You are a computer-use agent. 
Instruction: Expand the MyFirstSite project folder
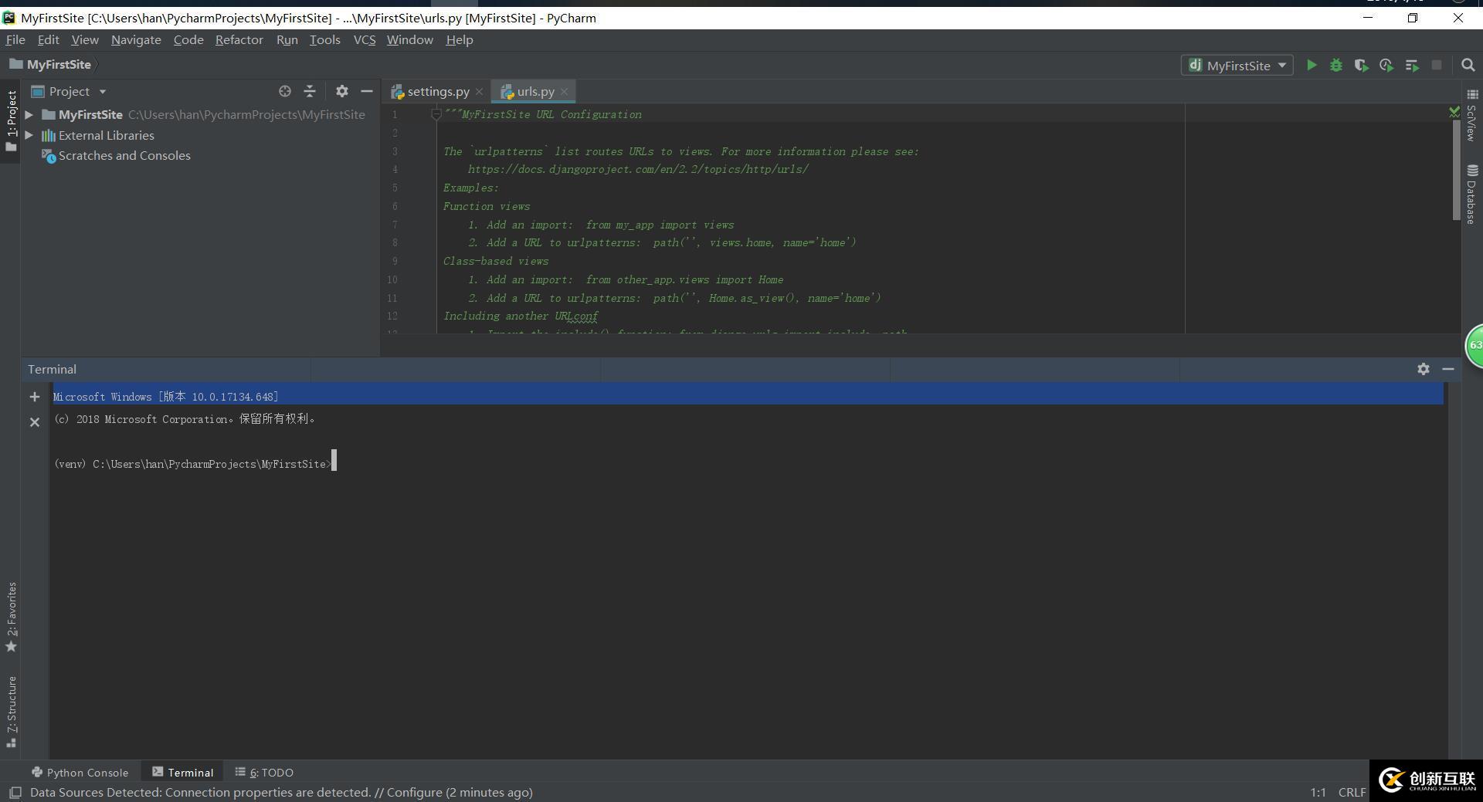pyautogui.click(x=29, y=114)
